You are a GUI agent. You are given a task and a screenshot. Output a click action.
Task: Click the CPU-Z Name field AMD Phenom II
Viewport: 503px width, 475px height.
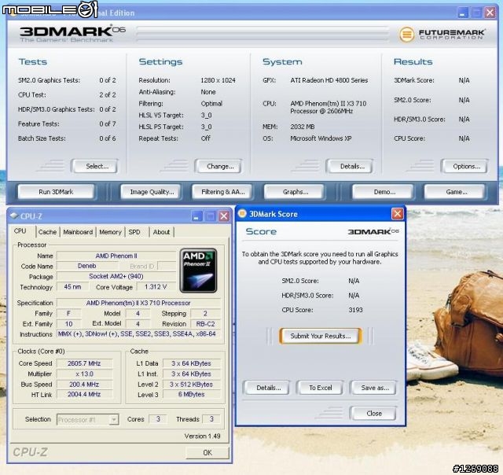116,256
